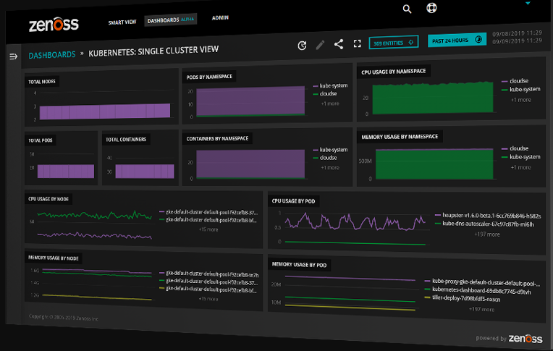Expand '+1 more' in Pods by Namespace legend
The height and width of the screenshot is (351, 553).
pyautogui.click(x=330, y=103)
